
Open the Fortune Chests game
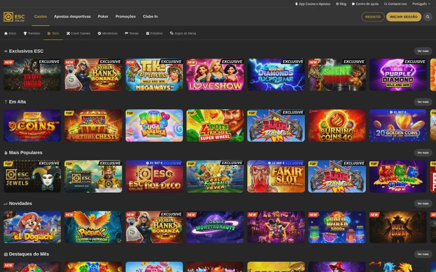(93, 126)
